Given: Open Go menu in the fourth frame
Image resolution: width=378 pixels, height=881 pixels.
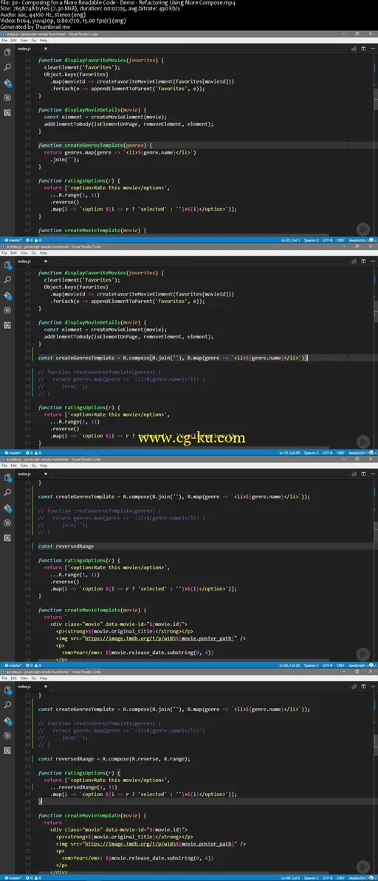Looking at the screenshot, I should click(x=34, y=678).
